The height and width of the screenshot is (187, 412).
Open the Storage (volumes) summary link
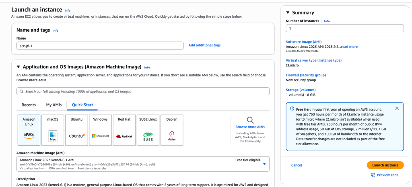point(301,90)
